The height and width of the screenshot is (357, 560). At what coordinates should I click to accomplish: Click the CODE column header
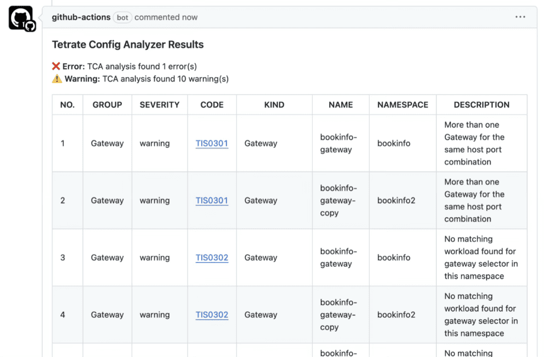tap(212, 105)
